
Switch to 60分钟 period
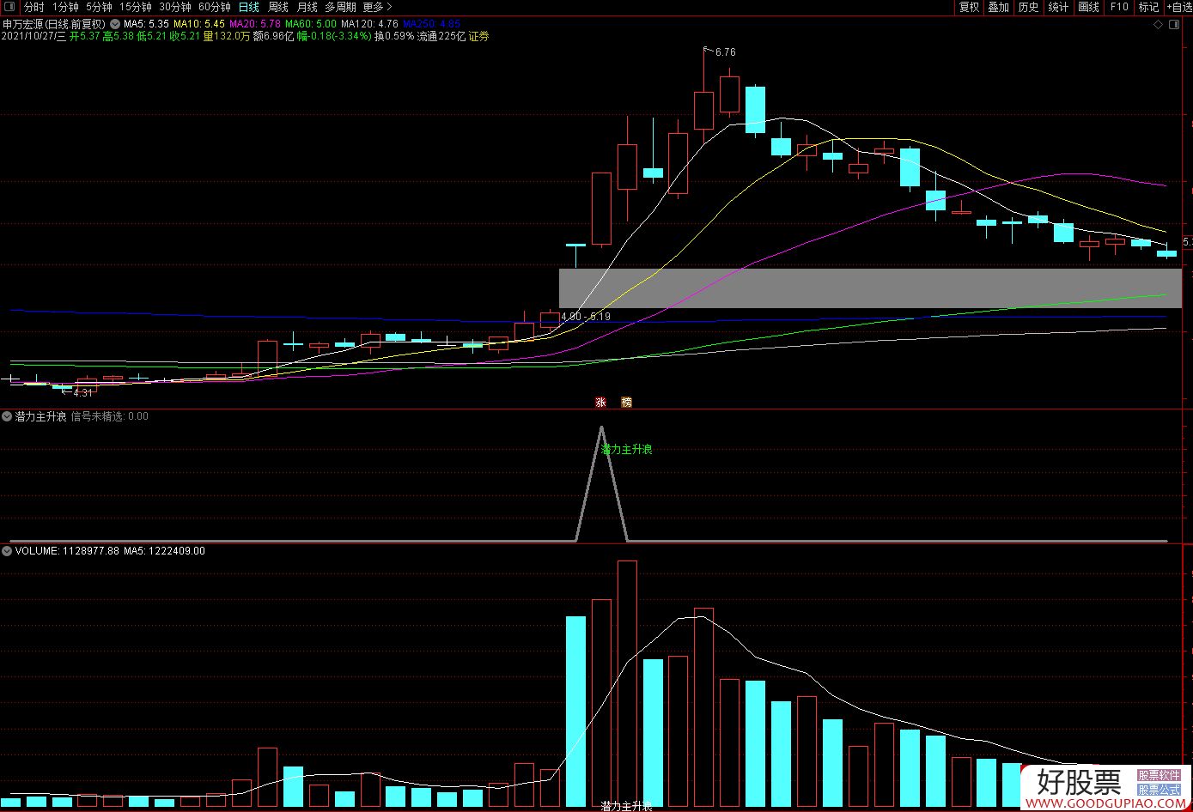(215, 7)
